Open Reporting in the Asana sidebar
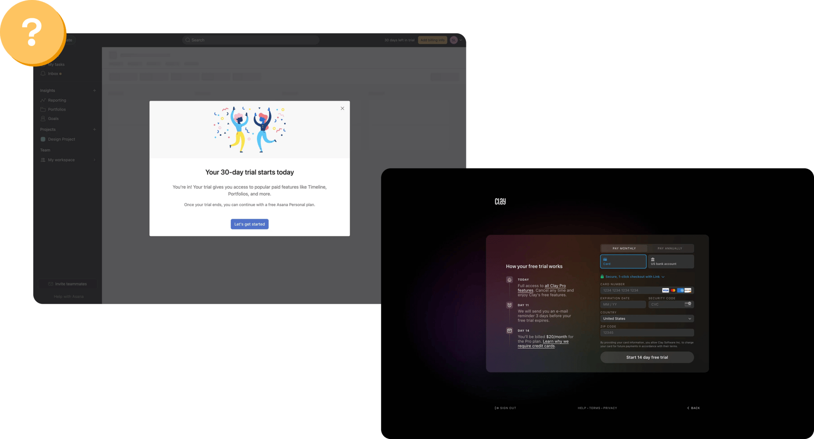This screenshot has width=814, height=439. (57, 100)
